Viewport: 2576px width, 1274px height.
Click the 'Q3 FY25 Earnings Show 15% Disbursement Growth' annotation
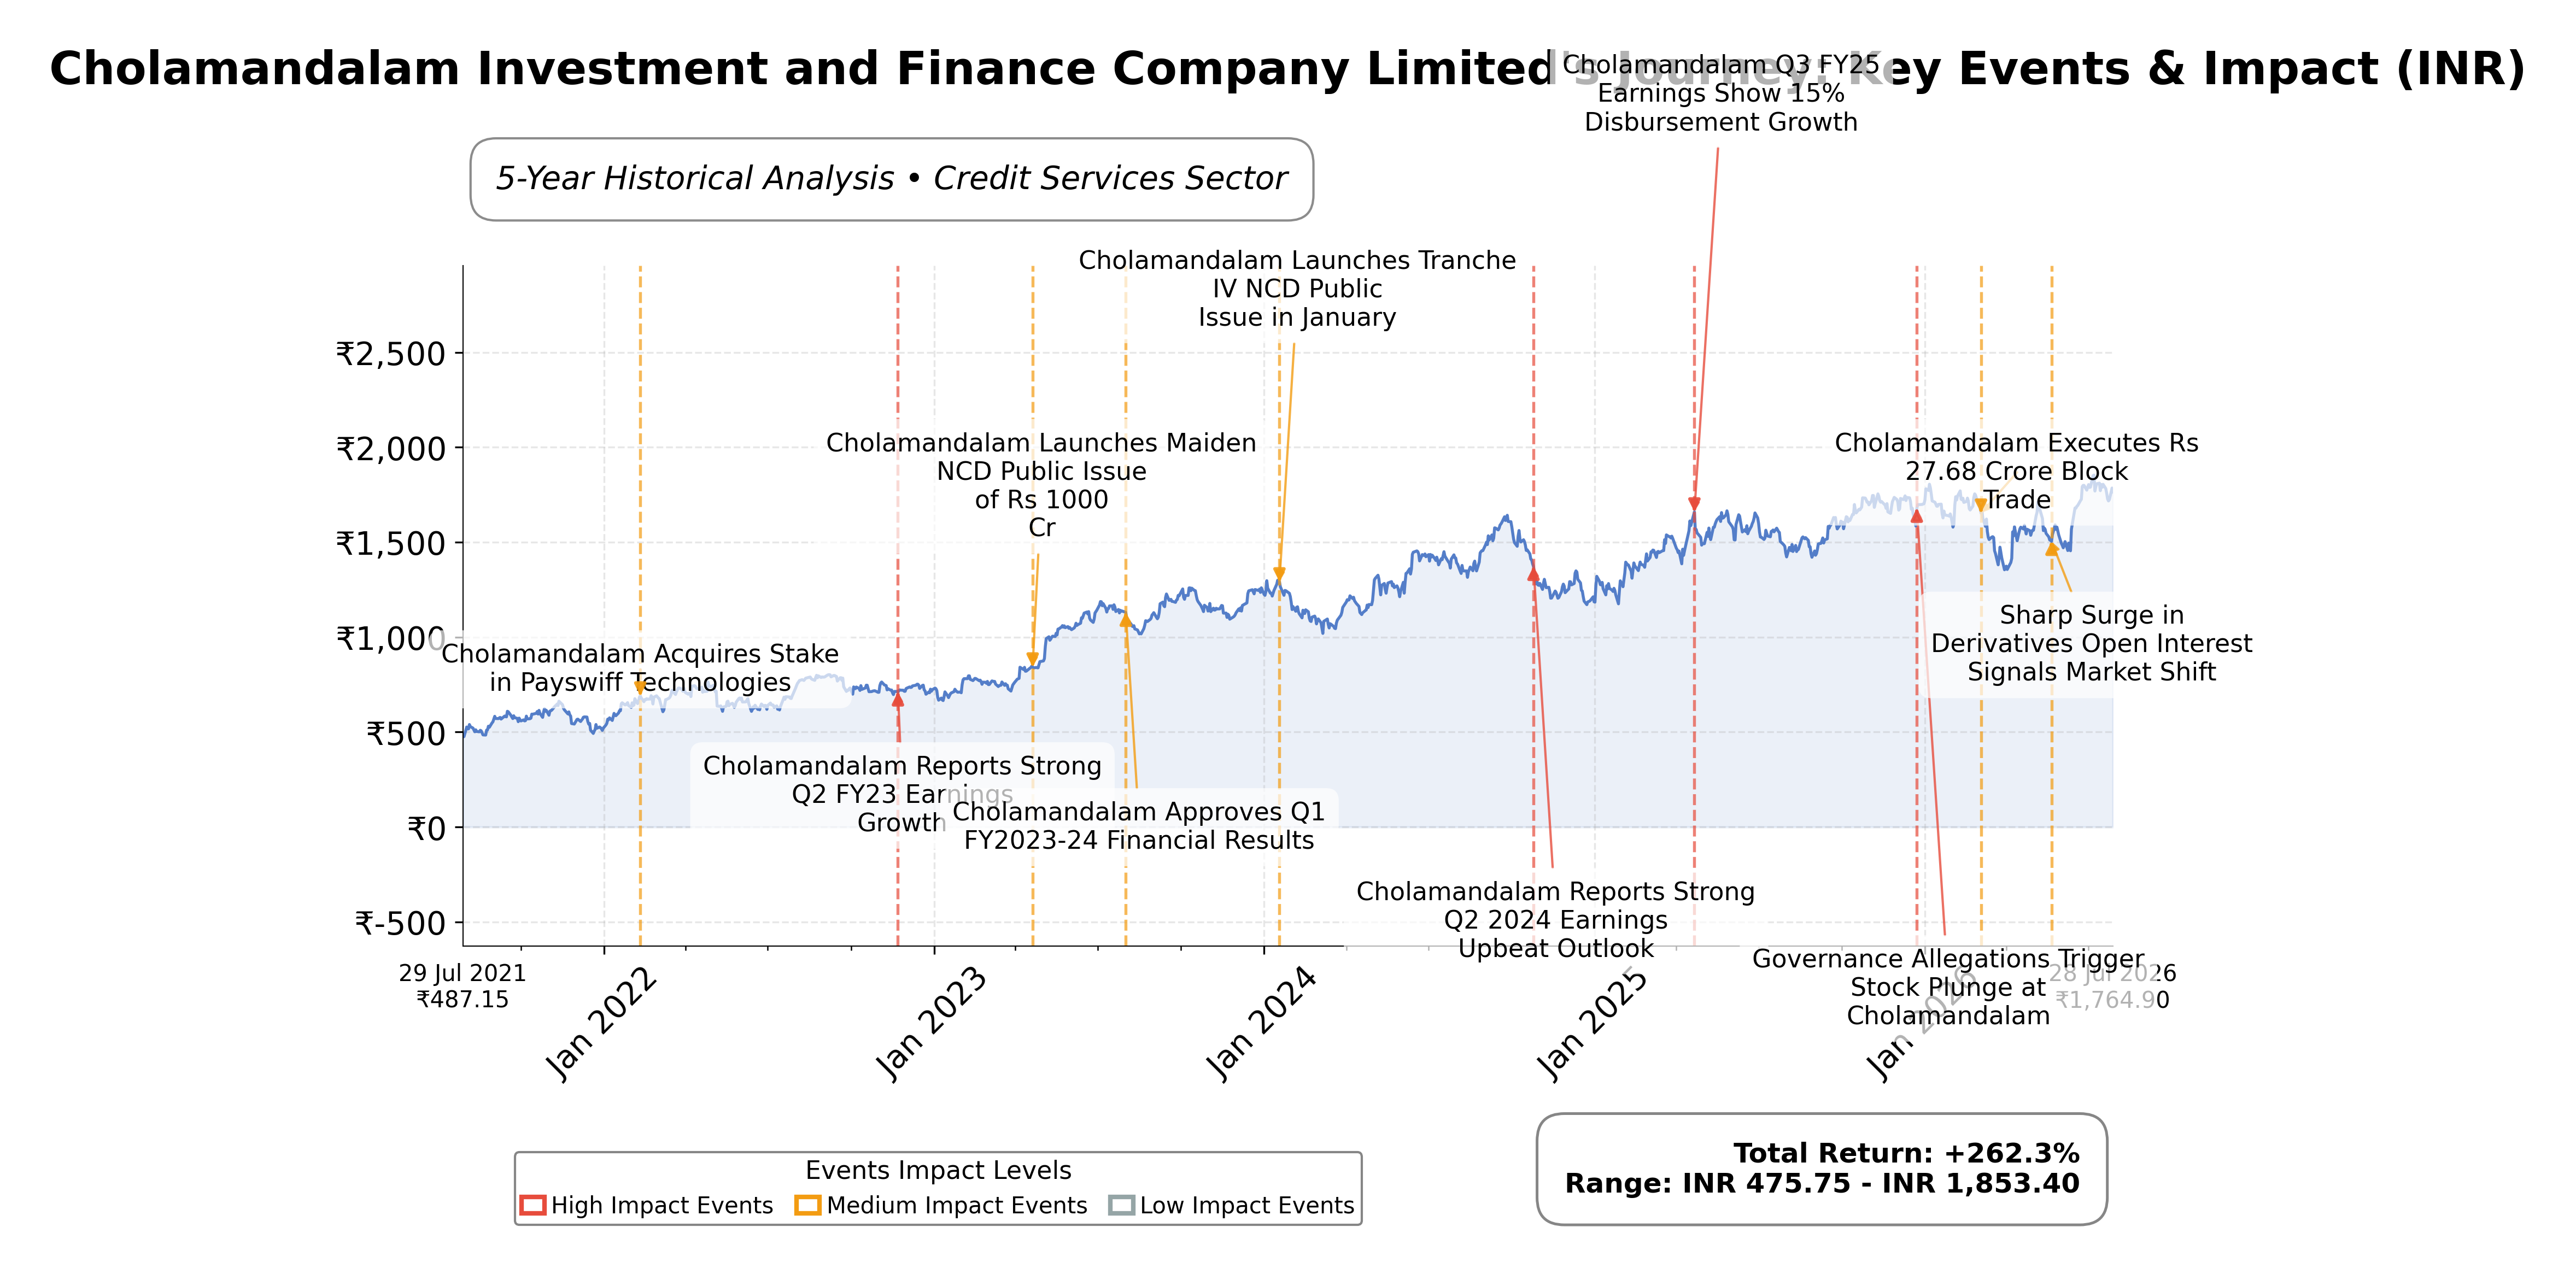pyautogui.click(x=1721, y=94)
